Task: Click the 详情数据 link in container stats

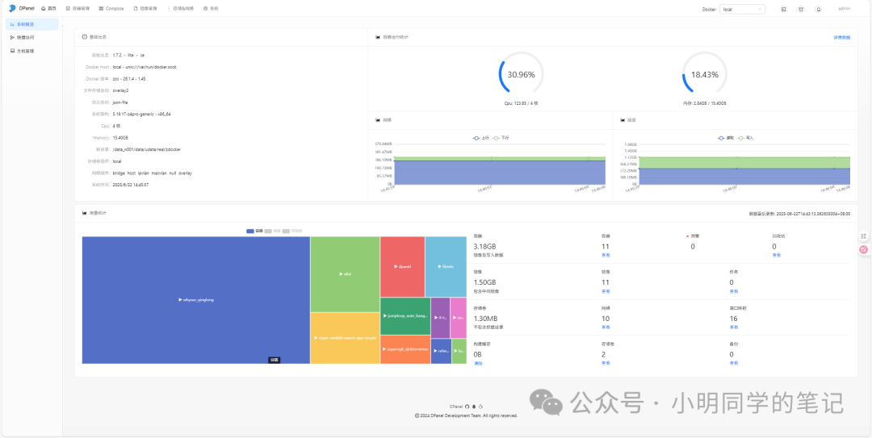Action: click(841, 37)
